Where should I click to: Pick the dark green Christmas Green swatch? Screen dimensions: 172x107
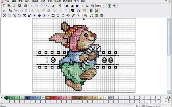click(6, 98)
